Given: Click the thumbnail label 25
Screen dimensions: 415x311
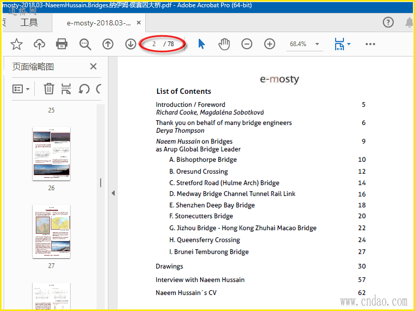Looking at the screenshot, I should tap(51, 110).
